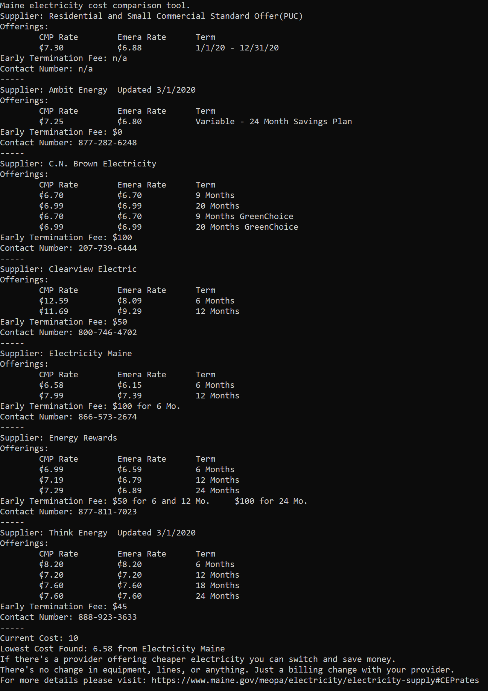Select the "Supplier: Electricity Maine" line
This screenshot has height=691, width=488.
pyautogui.click(x=66, y=354)
